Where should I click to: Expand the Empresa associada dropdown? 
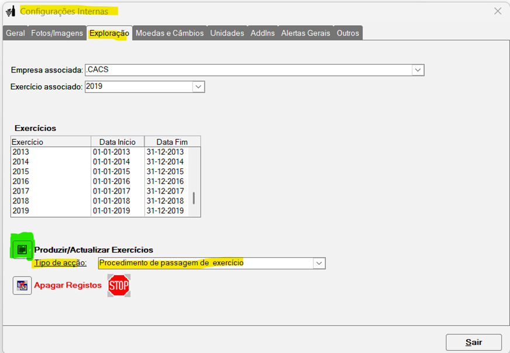click(418, 70)
